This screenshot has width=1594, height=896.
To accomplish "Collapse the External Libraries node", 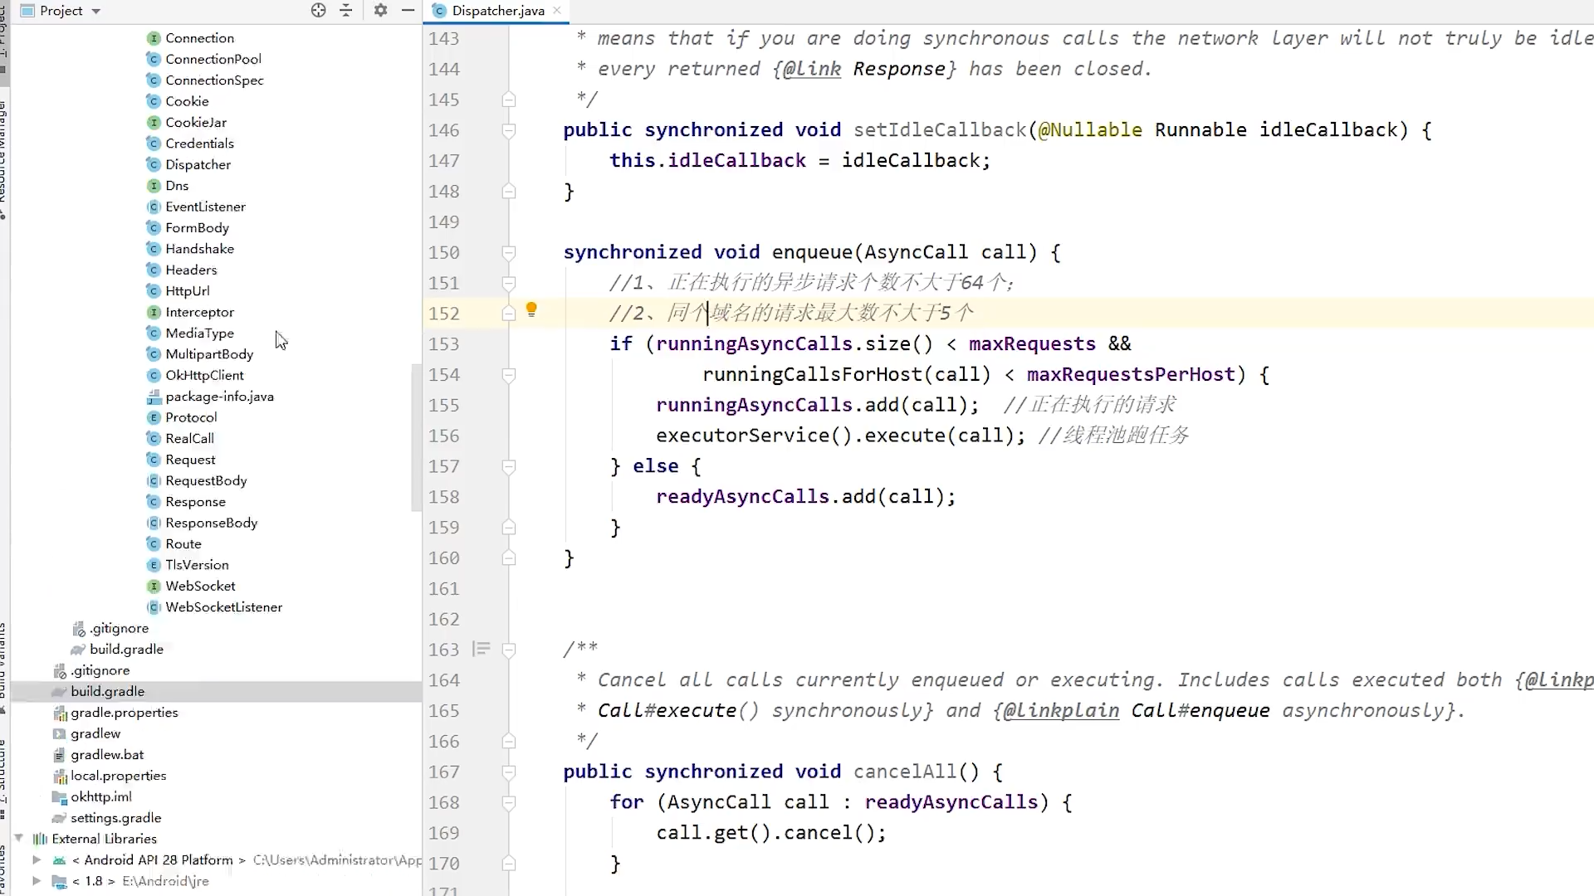I will (18, 838).
